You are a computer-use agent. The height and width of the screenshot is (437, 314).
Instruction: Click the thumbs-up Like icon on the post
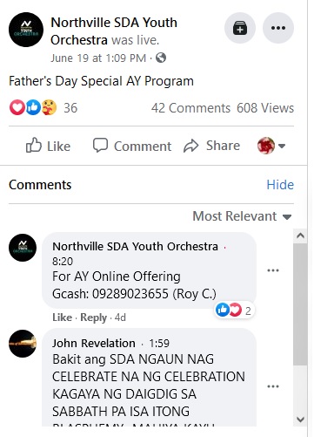click(34, 145)
